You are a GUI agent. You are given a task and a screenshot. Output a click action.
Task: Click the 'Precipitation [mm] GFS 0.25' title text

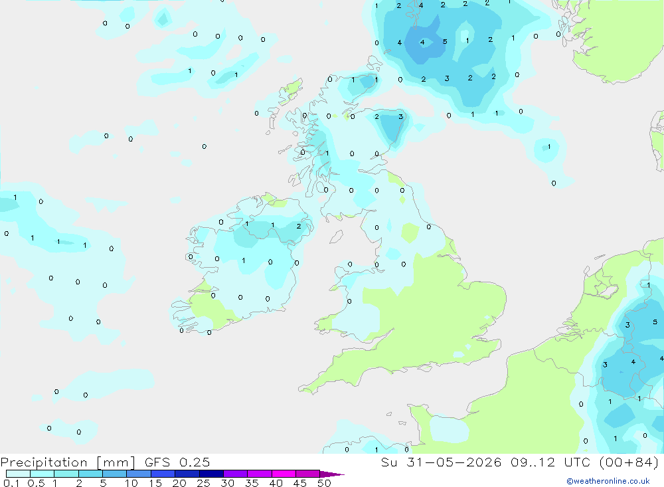105,462
